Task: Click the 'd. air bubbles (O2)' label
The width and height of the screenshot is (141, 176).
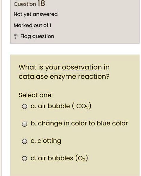Action: [x=59, y=158]
